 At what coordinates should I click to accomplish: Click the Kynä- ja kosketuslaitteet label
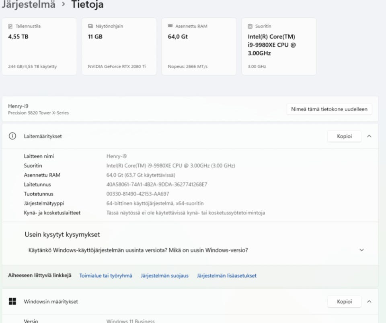click(52, 213)
